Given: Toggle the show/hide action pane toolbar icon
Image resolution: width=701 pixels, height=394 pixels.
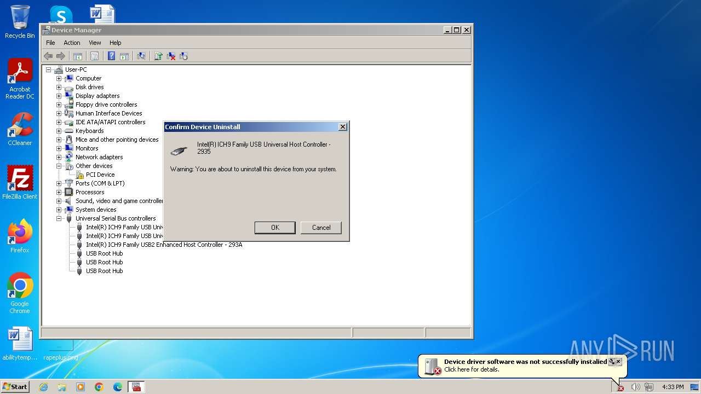Looking at the screenshot, I should coord(124,56).
